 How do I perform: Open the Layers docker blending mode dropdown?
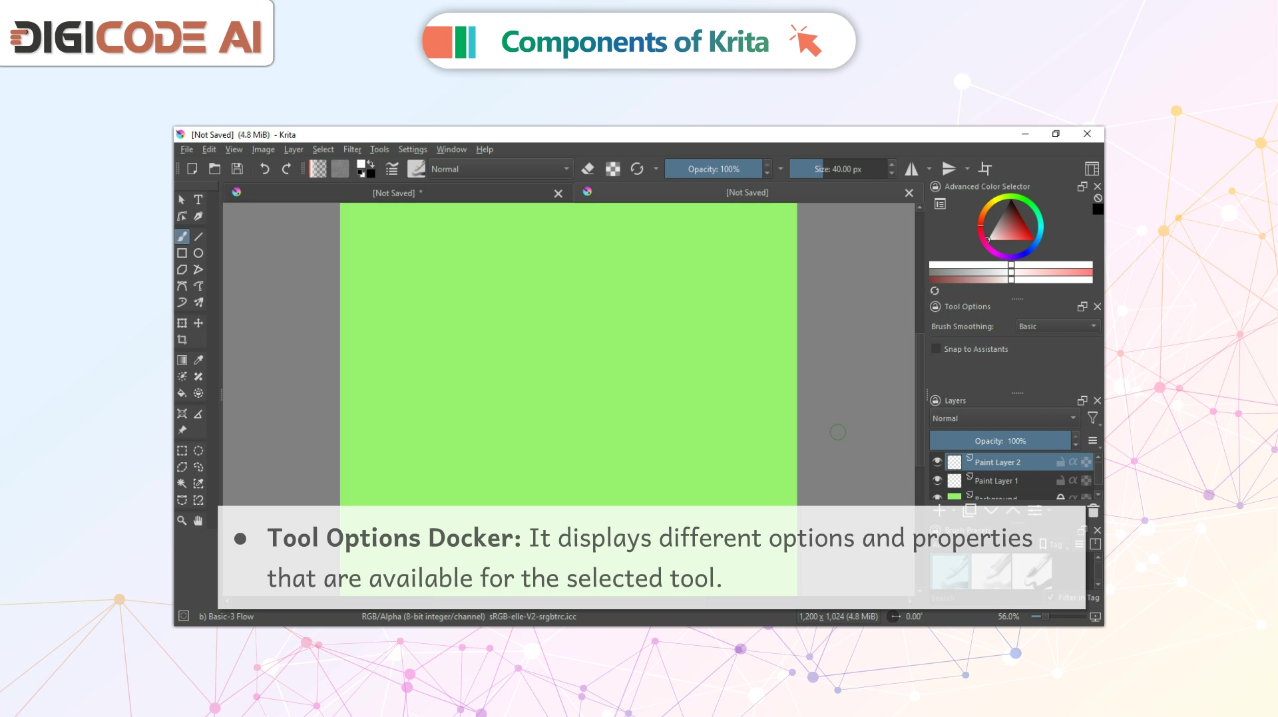[1004, 418]
